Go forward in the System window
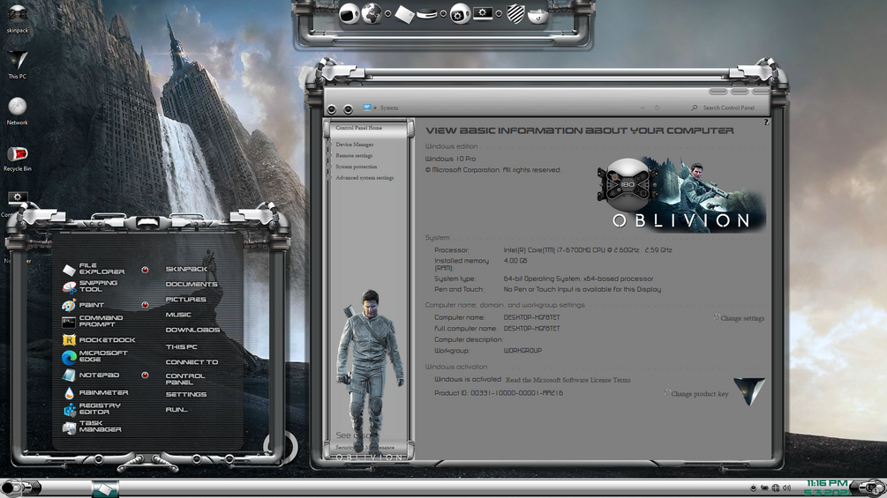The image size is (887, 498). [348, 109]
